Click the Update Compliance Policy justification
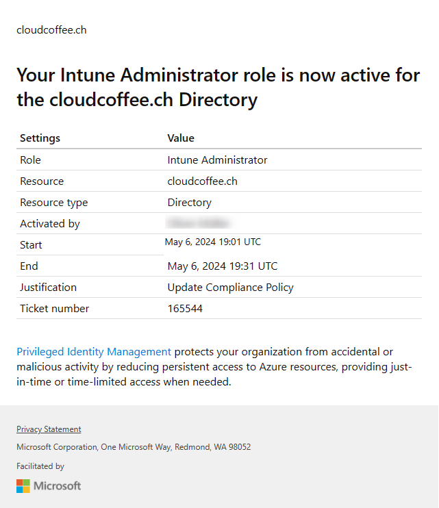 [x=230, y=288]
